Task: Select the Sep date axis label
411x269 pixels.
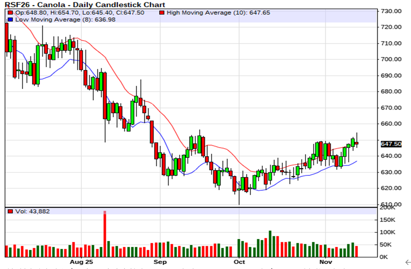Action: click(x=160, y=262)
